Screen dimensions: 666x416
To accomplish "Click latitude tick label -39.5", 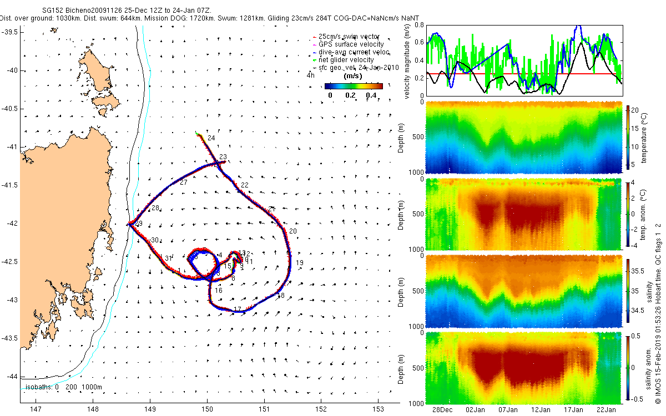I will coord(11,32).
